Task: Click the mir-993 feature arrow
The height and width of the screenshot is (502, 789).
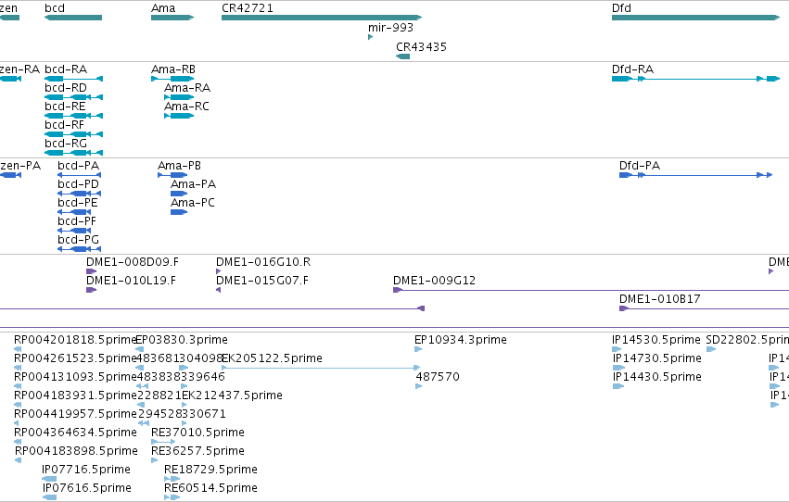Action: point(370,37)
